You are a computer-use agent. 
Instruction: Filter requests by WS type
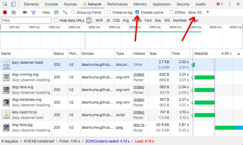pos(167,21)
